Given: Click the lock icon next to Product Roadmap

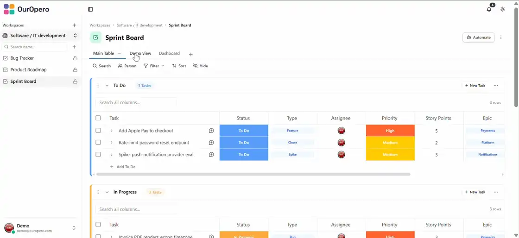Looking at the screenshot, I should tap(75, 70).
